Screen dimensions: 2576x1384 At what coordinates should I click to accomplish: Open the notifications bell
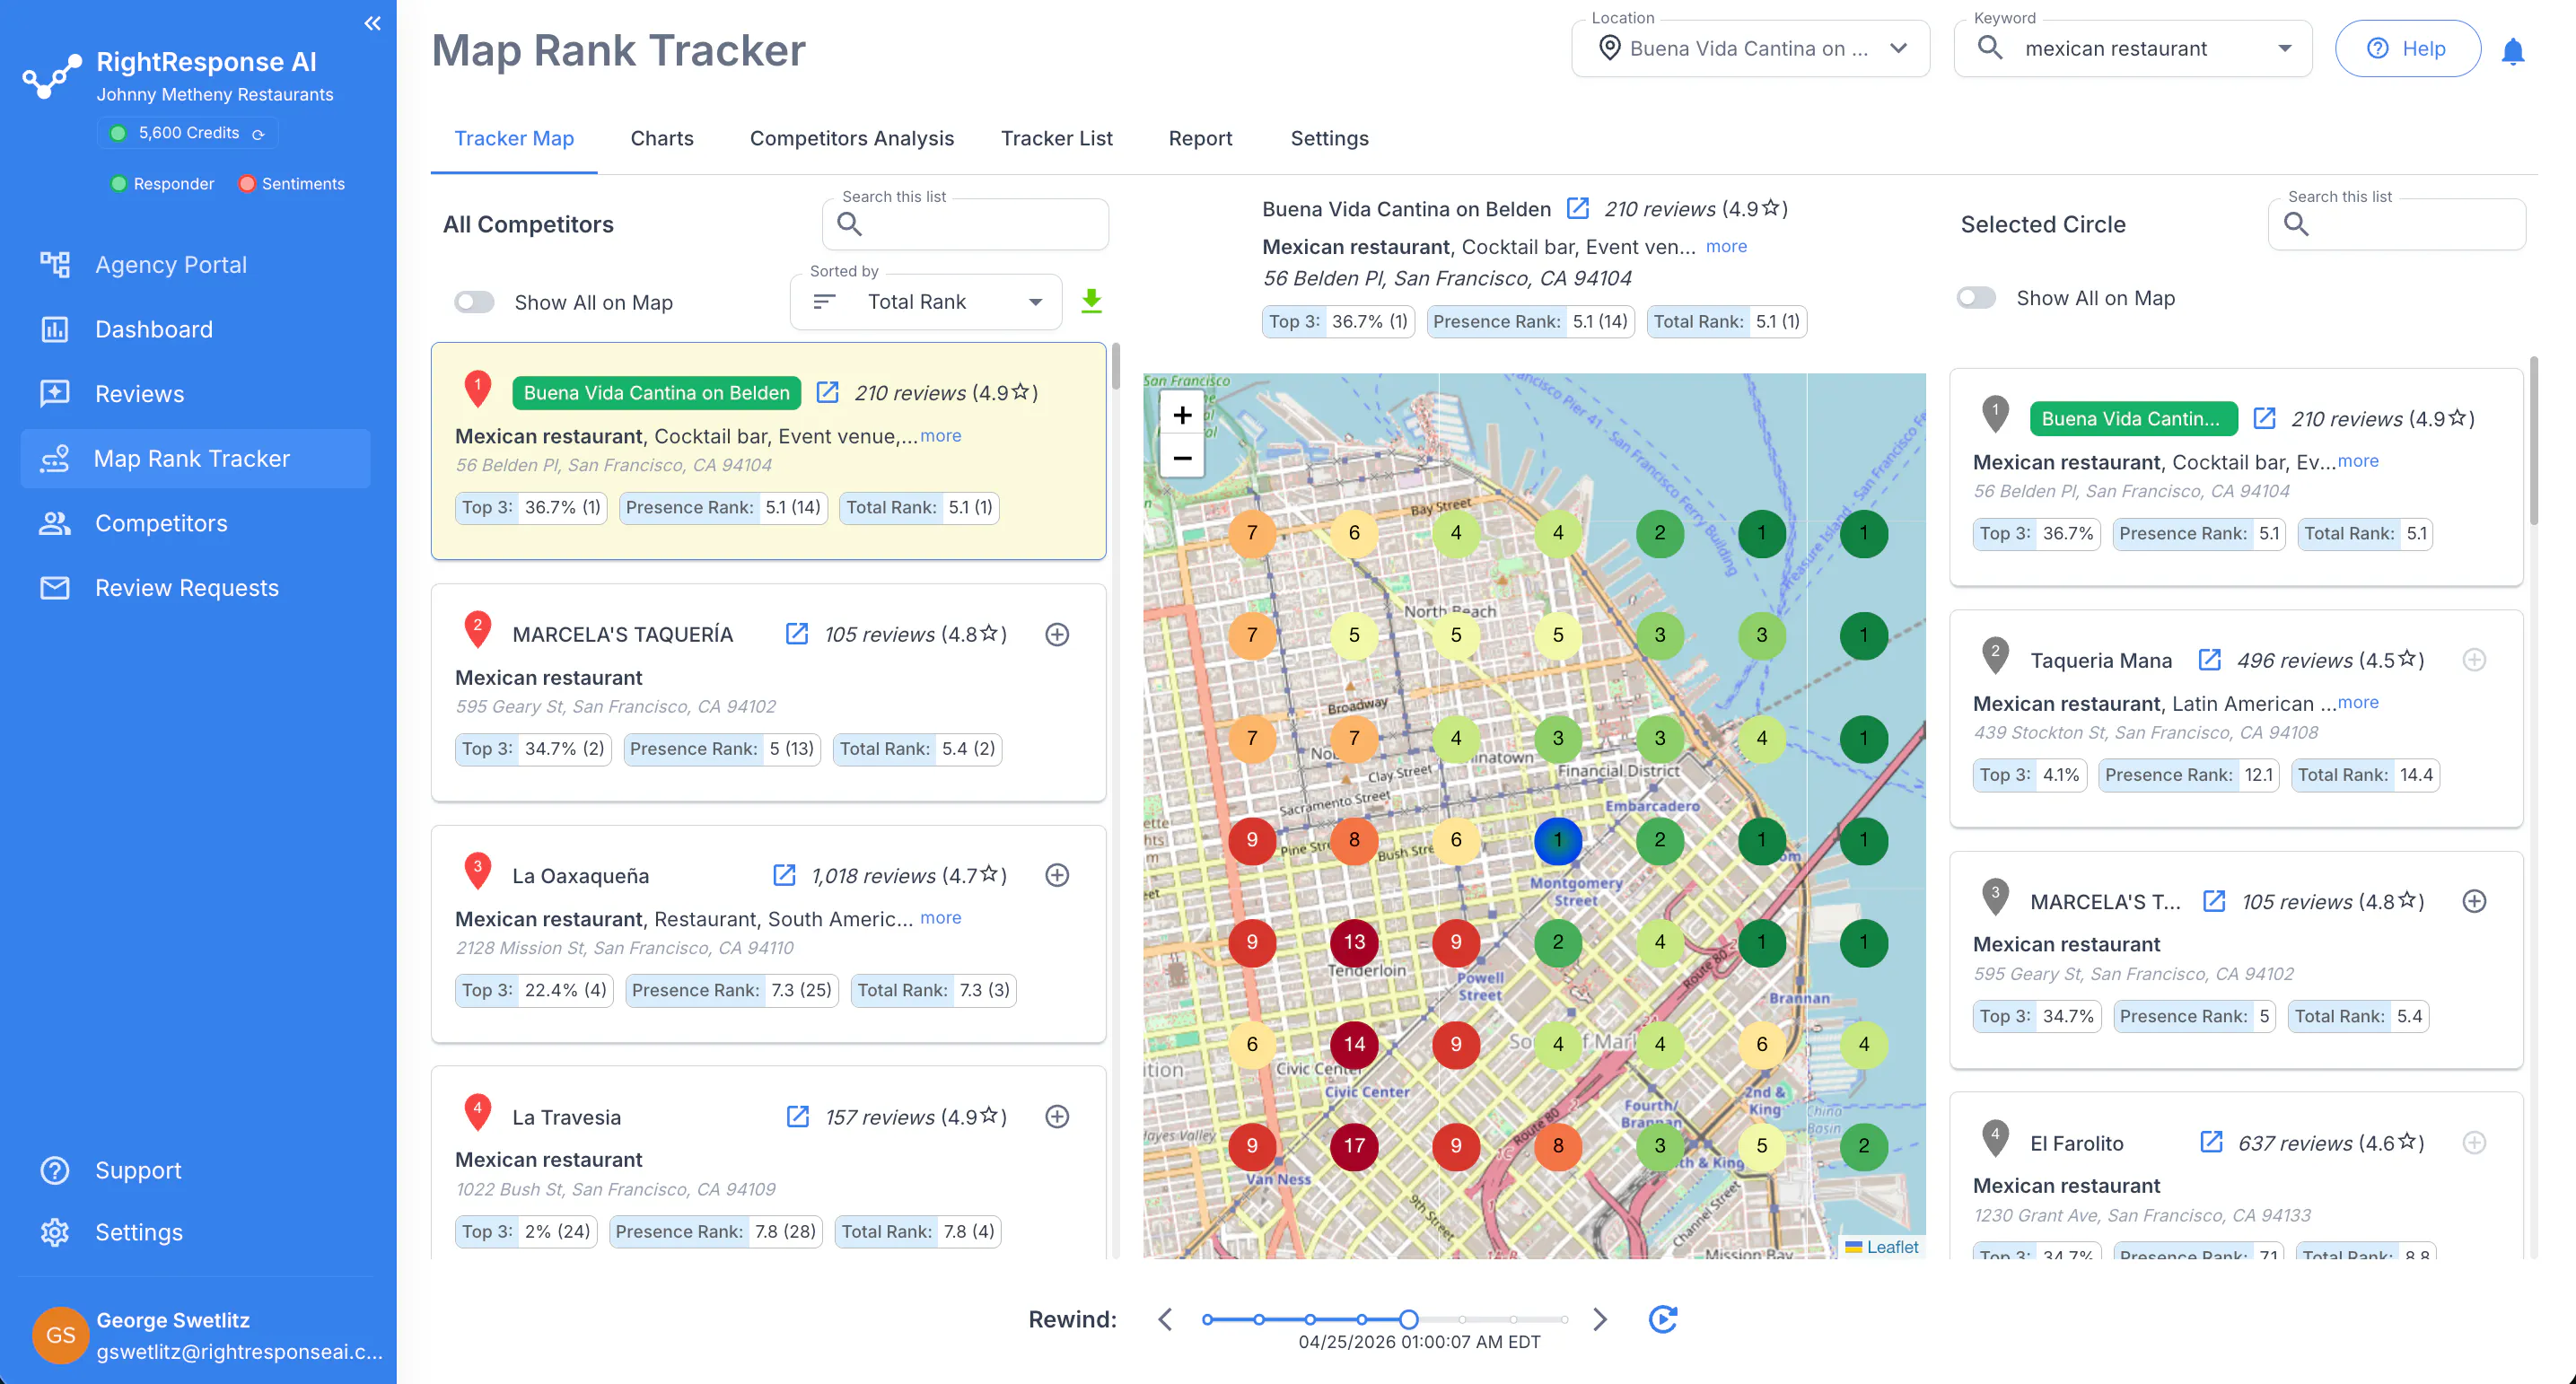(x=2512, y=50)
